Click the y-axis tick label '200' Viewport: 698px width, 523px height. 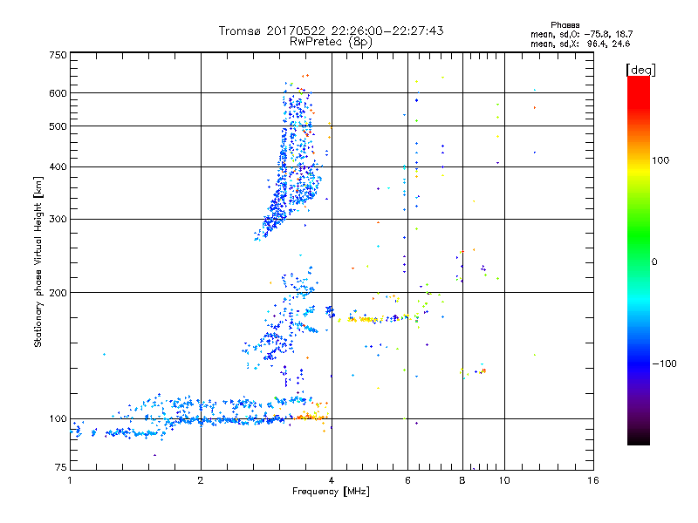pyautogui.click(x=58, y=293)
